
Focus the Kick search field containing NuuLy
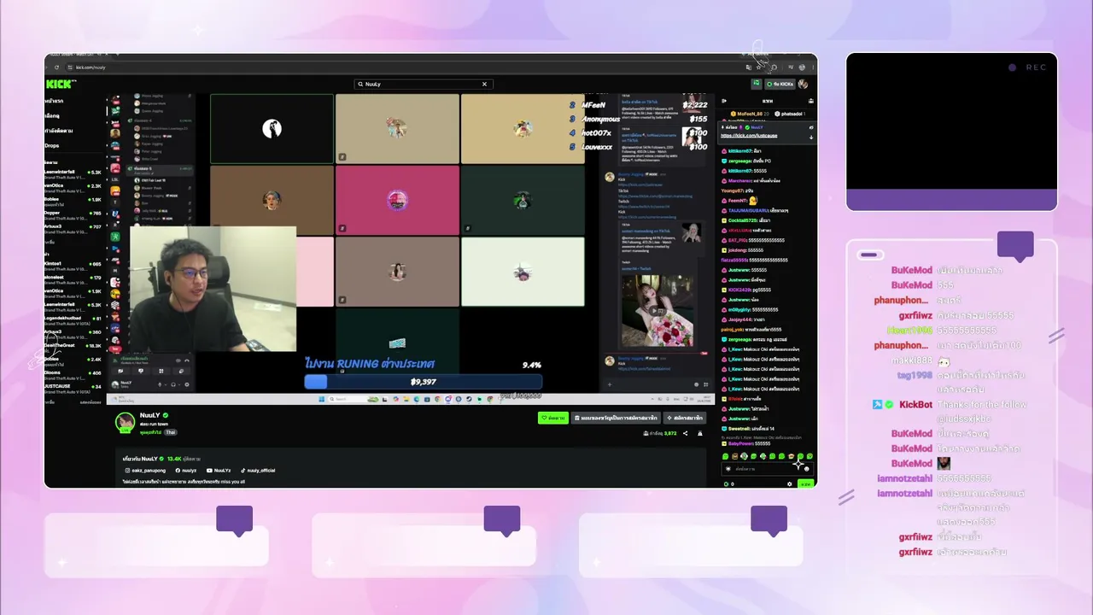pos(423,84)
